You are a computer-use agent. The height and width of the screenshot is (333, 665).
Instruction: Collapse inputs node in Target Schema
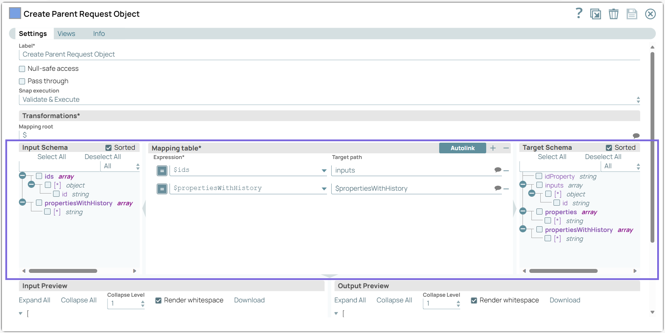coord(523,184)
